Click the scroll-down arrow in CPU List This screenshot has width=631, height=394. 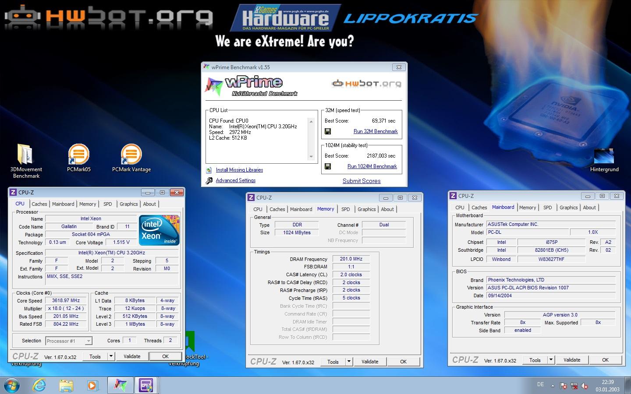tap(311, 156)
